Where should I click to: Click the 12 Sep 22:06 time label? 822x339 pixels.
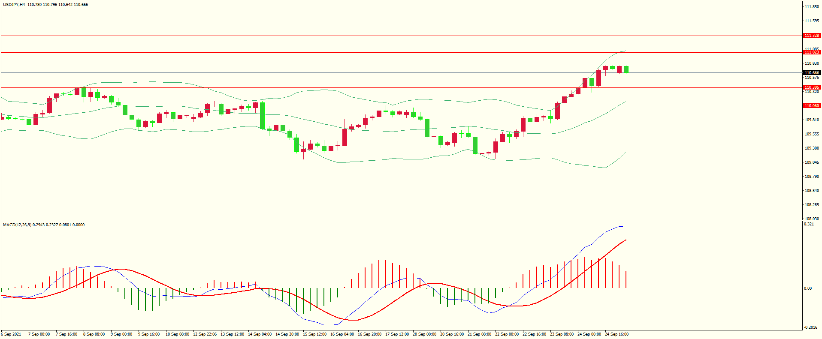(x=205, y=334)
